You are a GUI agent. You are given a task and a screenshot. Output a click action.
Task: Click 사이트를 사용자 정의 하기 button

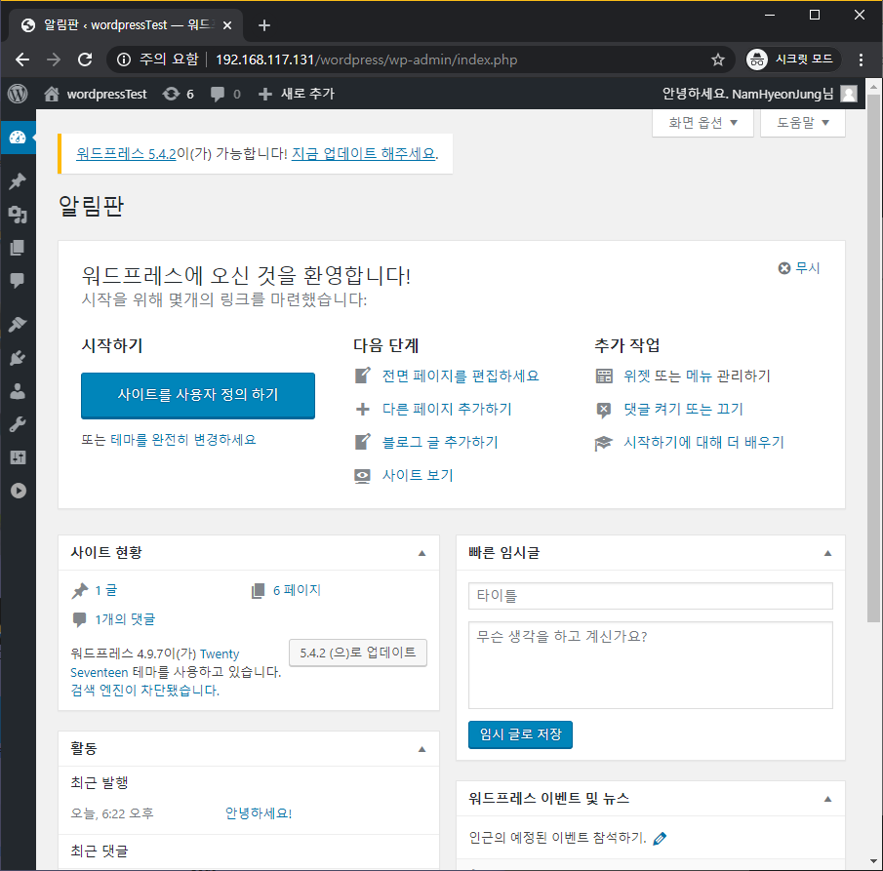tap(198, 395)
